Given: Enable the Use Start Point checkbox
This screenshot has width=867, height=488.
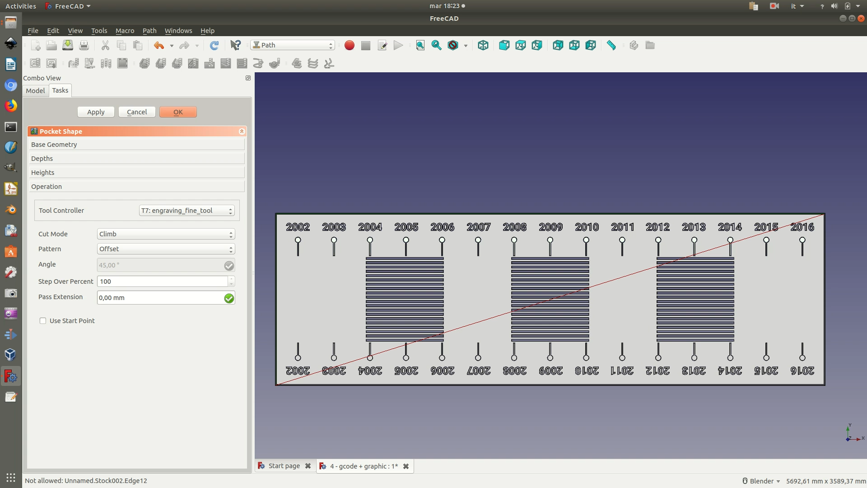Looking at the screenshot, I should [43, 321].
